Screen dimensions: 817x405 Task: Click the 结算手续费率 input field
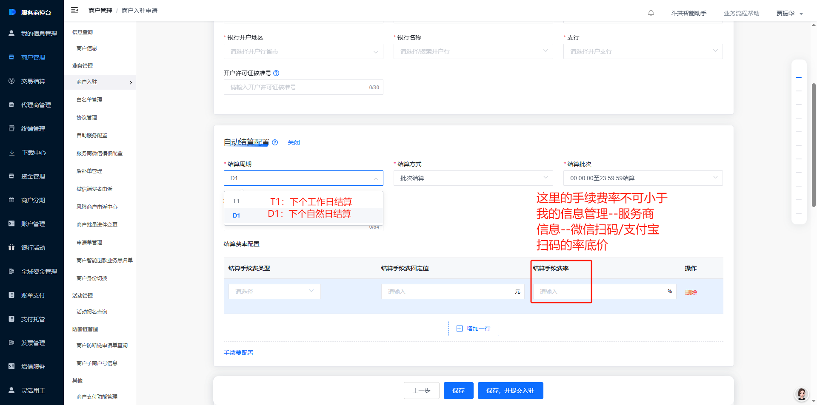coord(600,292)
